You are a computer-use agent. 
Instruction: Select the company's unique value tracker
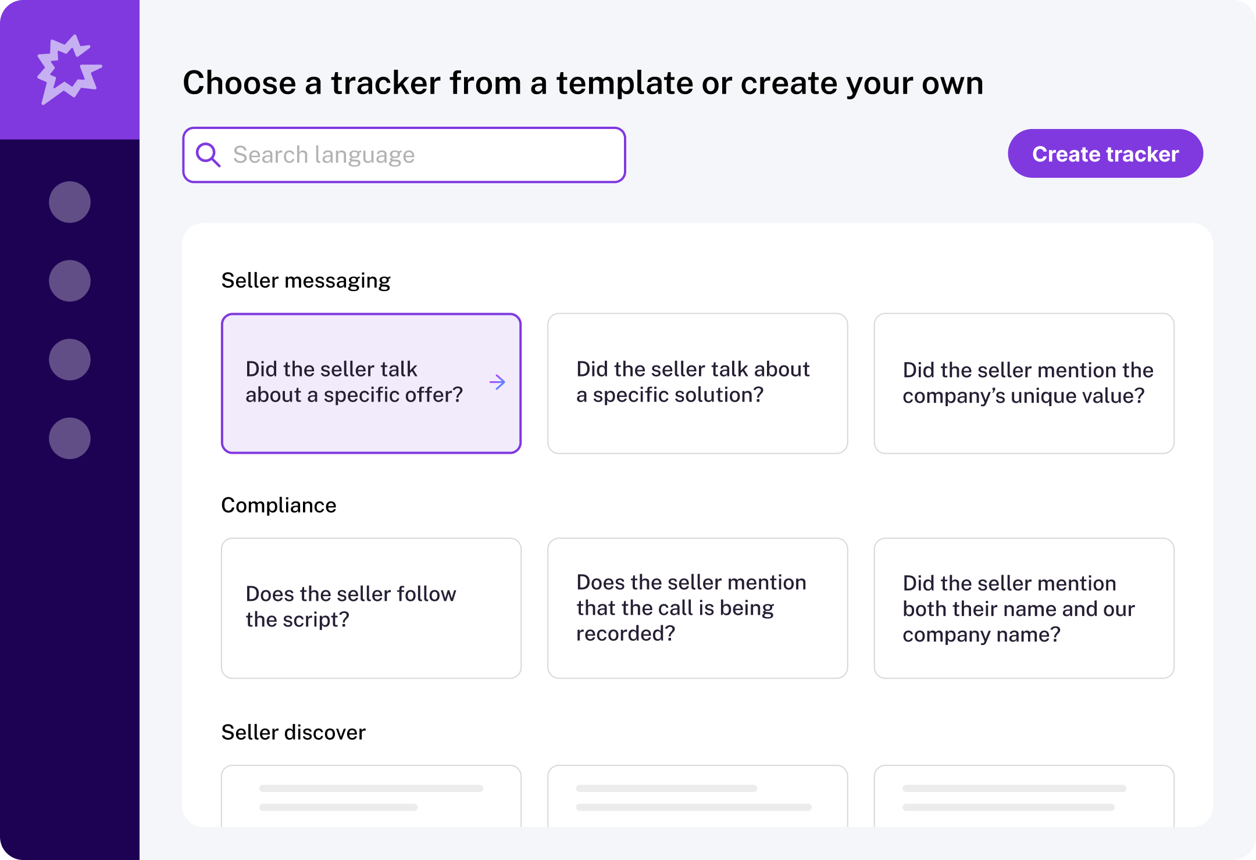[x=1023, y=382]
